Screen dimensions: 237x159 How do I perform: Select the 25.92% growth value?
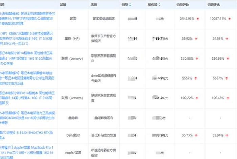[187, 39]
